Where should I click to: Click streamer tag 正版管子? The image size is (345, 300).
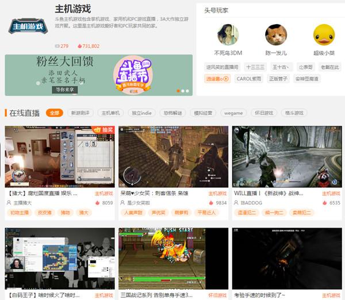278,79
